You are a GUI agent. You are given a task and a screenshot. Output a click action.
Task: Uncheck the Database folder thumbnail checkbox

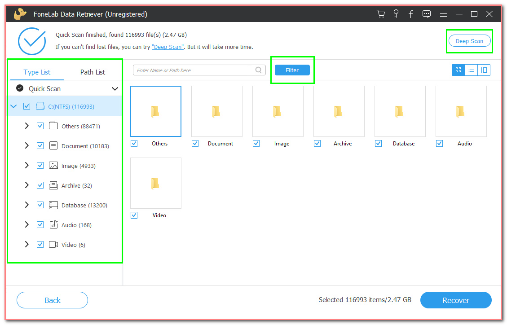point(378,143)
